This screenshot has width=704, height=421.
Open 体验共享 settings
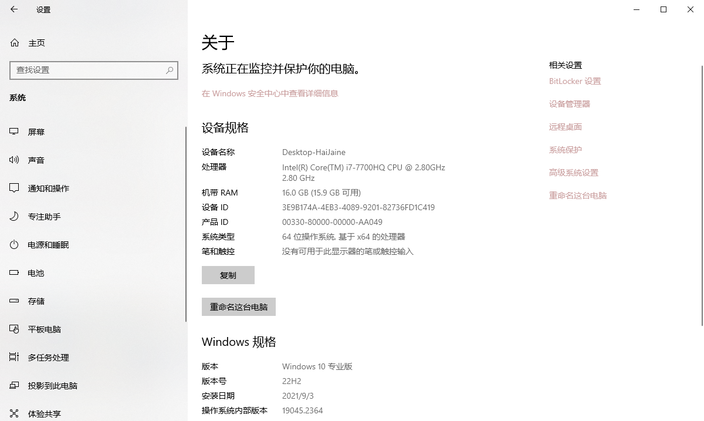click(94, 411)
